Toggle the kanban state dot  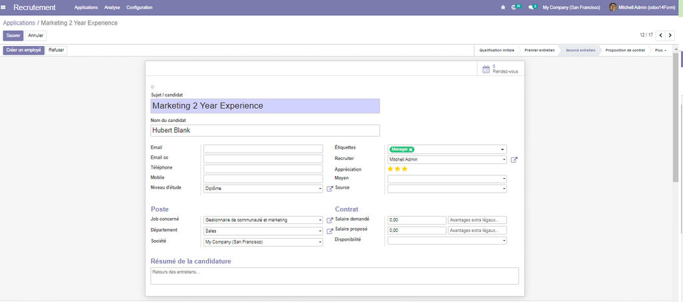pos(153,87)
